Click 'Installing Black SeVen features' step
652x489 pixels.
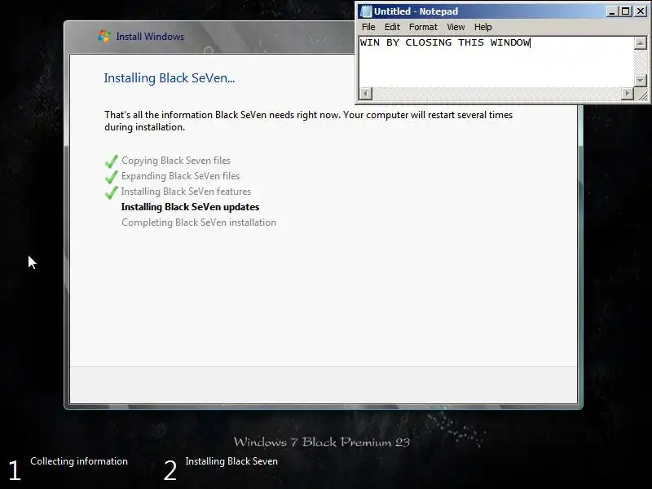pyautogui.click(x=186, y=192)
